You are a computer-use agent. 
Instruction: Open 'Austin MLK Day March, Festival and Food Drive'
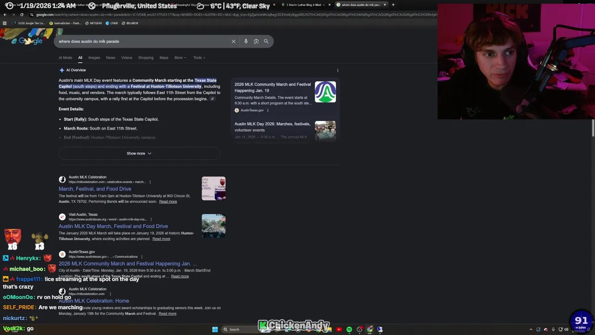click(x=113, y=226)
